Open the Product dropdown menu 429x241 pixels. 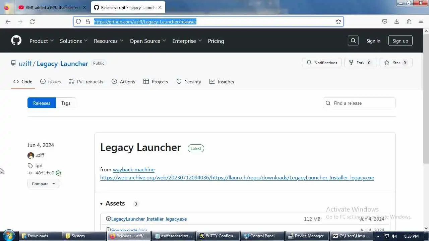coord(42,41)
